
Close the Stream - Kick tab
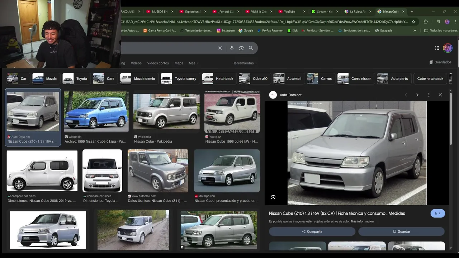click(x=337, y=11)
